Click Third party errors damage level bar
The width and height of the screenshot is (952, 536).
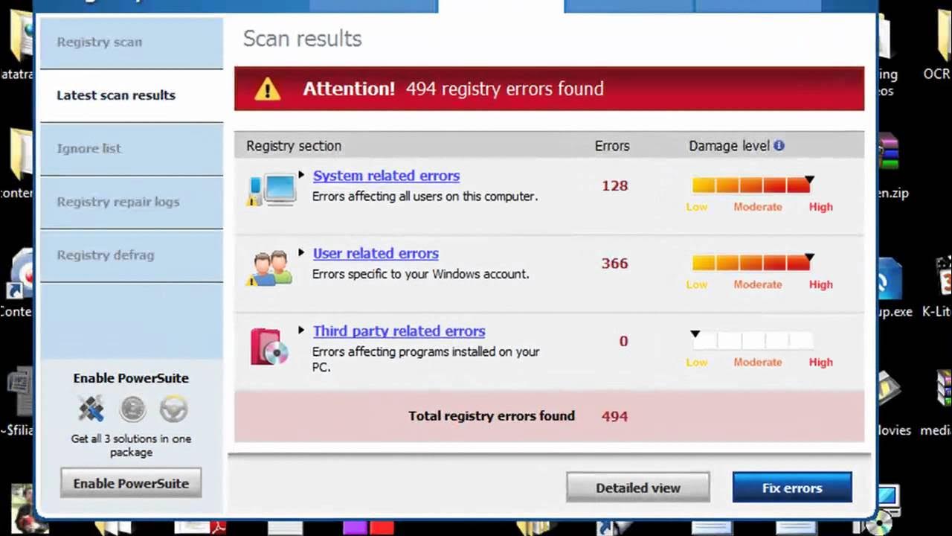point(751,341)
